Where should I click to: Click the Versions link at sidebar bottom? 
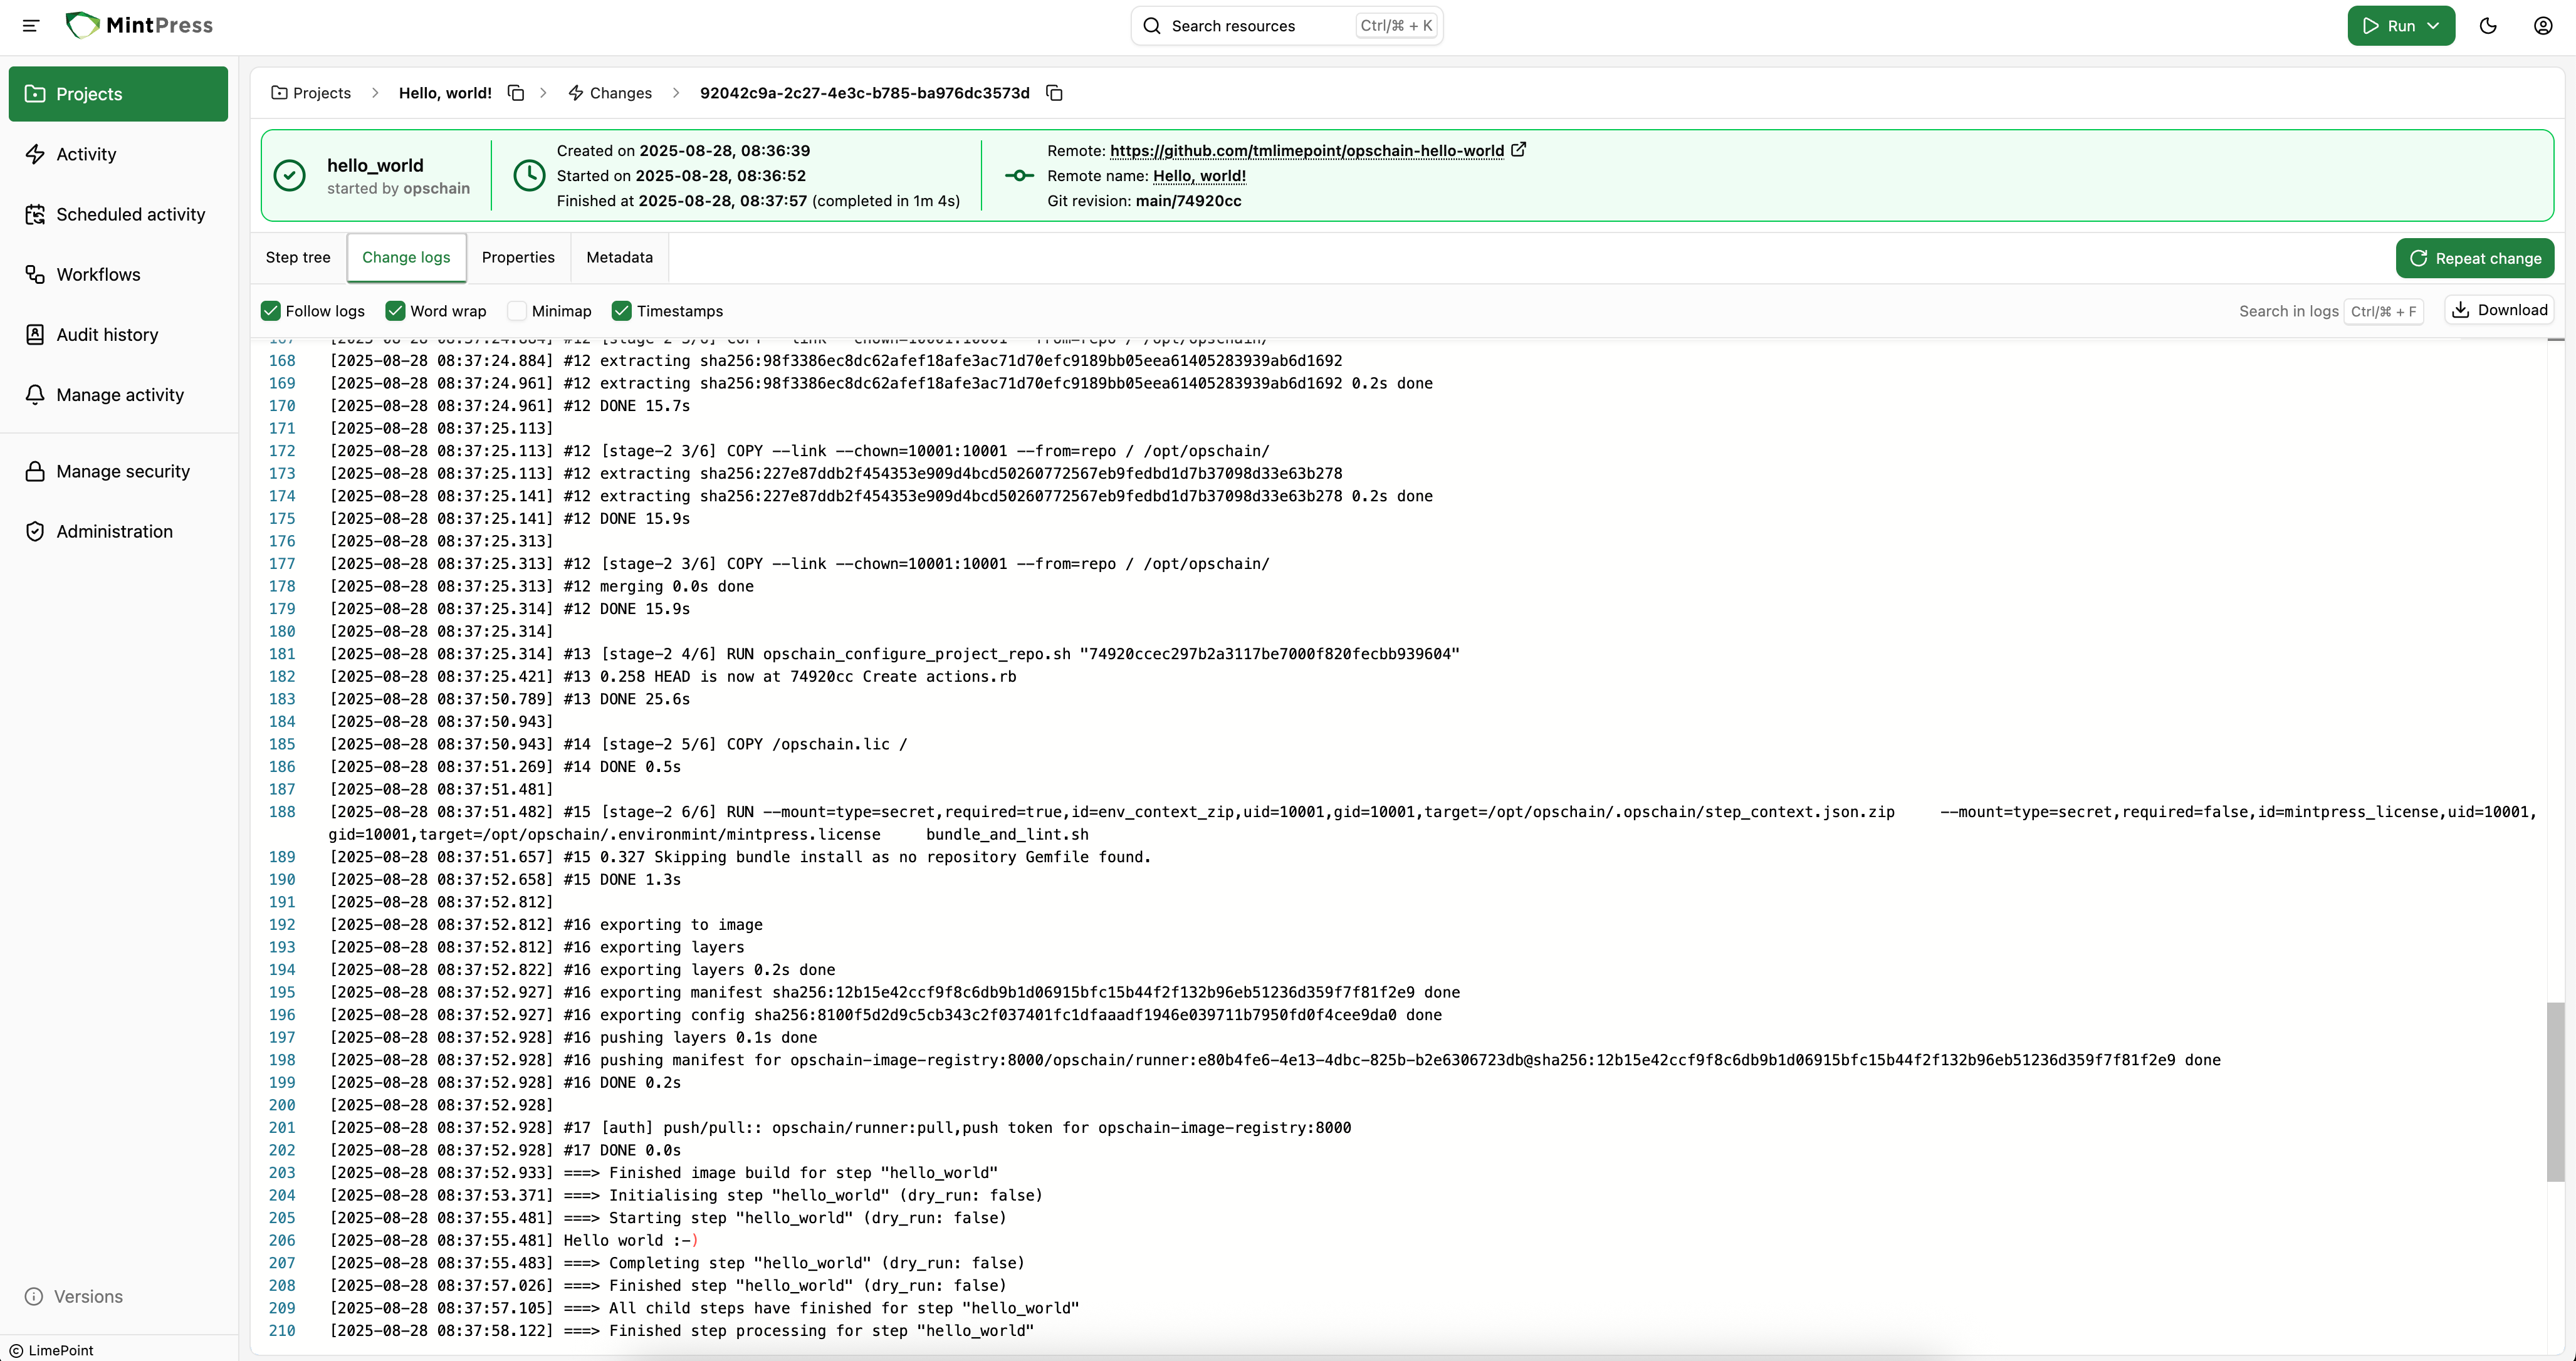pyautogui.click(x=74, y=1296)
